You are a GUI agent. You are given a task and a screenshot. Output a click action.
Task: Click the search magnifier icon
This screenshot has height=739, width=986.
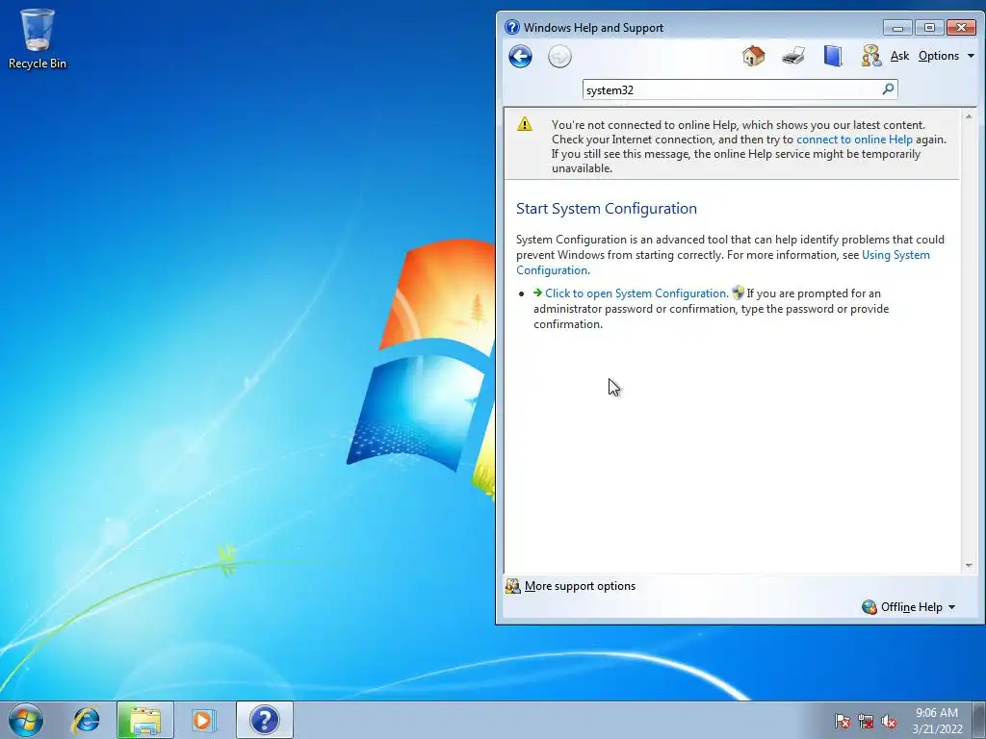(x=888, y=89)
